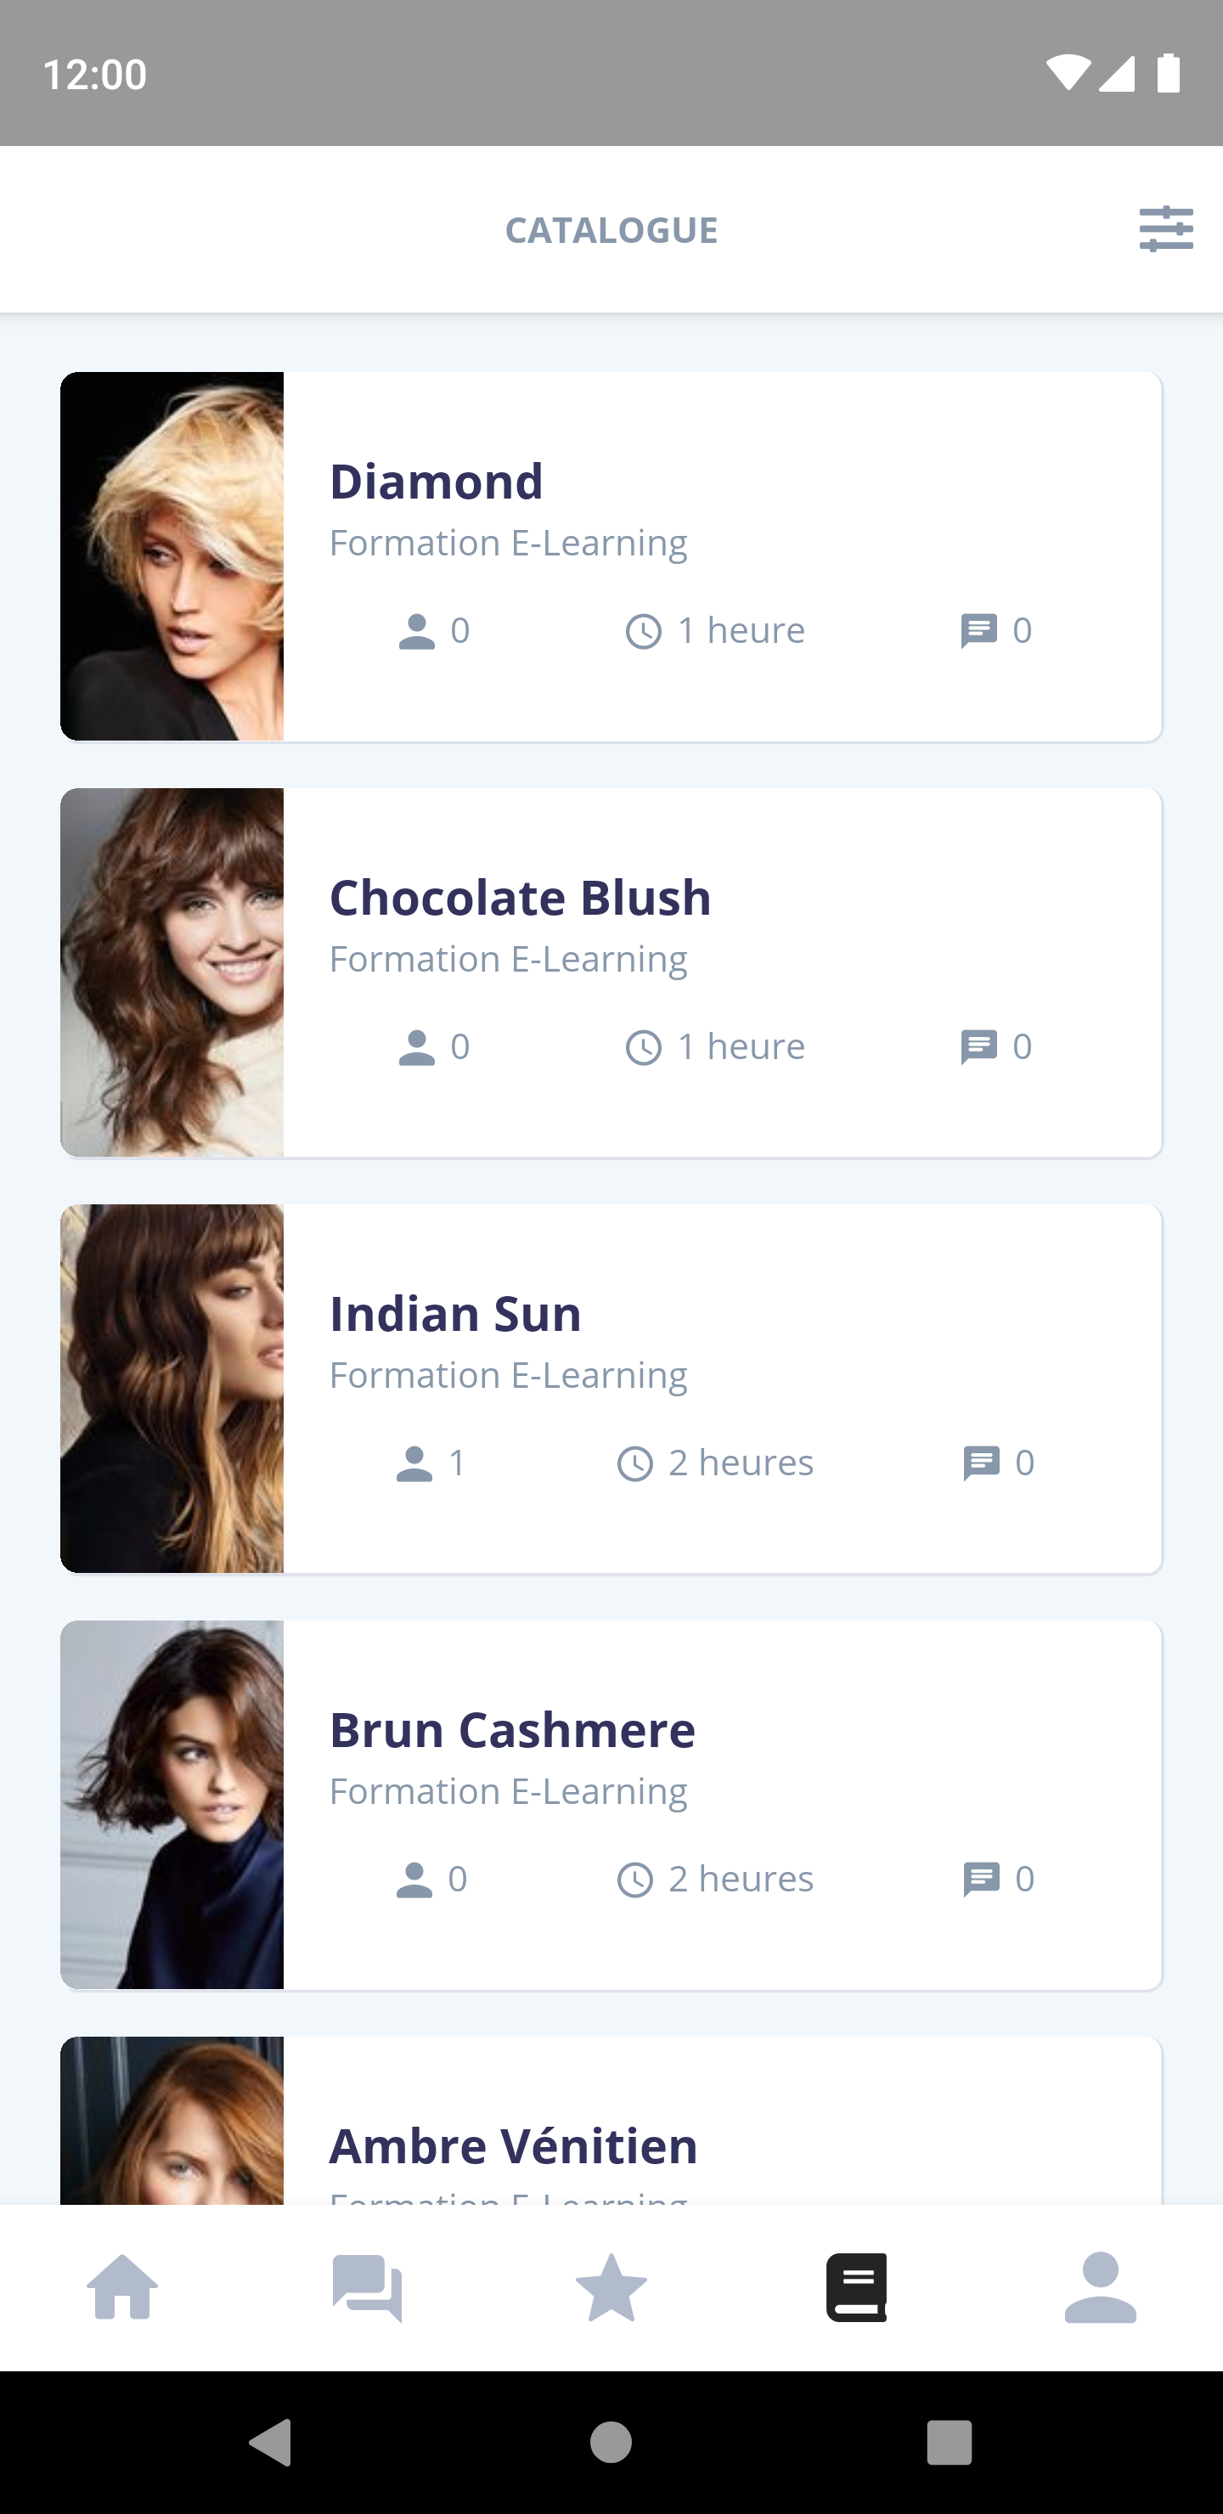Tap the Chocolate Blush model thumbnail

(x=172, y=972)
